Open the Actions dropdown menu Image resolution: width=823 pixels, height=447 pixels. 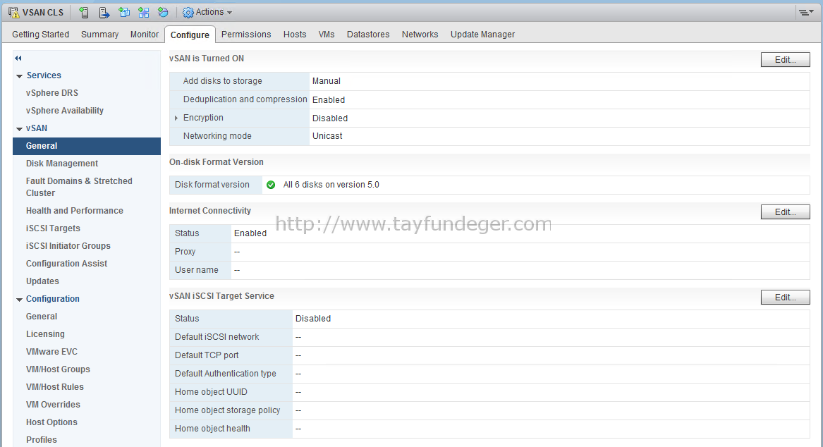point(207,12)
